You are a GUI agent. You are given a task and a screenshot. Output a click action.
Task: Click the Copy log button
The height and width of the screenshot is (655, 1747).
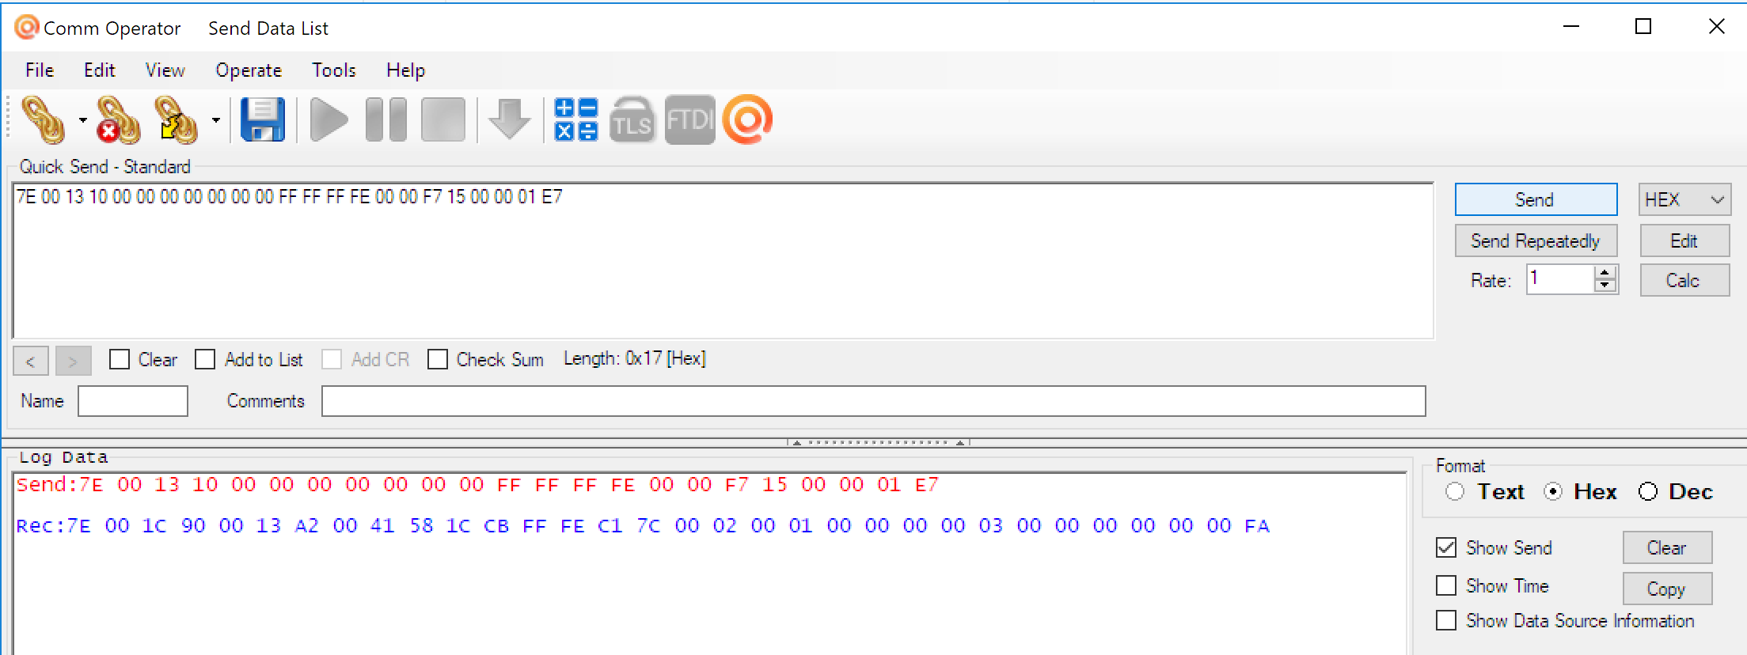point(1667,589)
